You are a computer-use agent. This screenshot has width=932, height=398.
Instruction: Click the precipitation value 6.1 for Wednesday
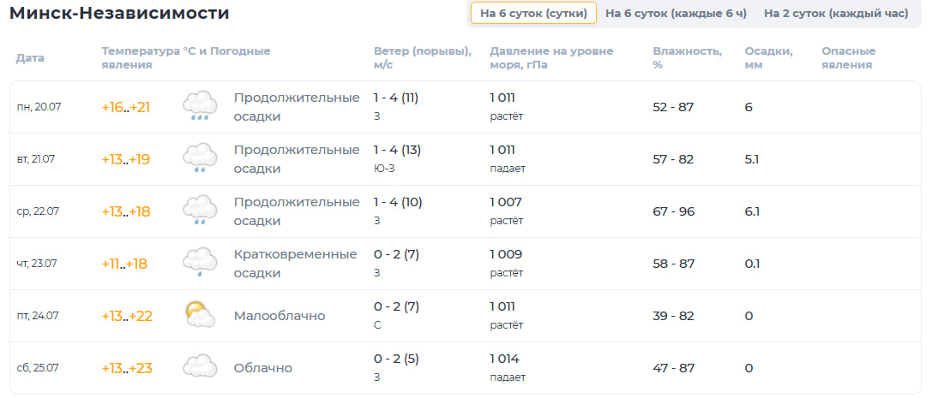(x=752, y=211)
